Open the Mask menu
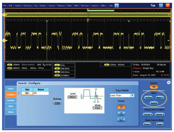Screen dimensions: 174x132 pyautogui.click(x=70, y=6)
